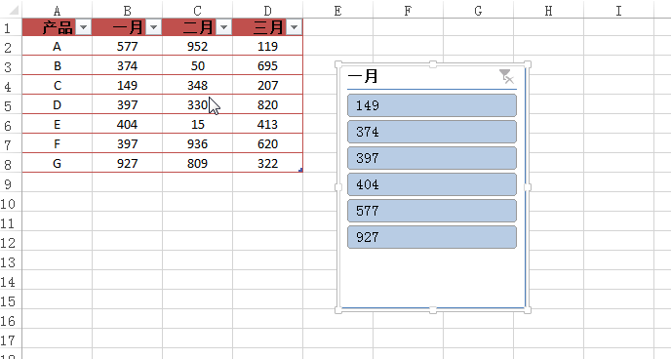
Task: Select cell containing product D
Action: pyautogui.click(x=57, y=104)
